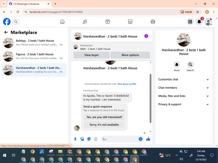View site information icon in address bar
The height and width of the screenshot is (163, 218).
pyautogui.click(x=26, y=12)
